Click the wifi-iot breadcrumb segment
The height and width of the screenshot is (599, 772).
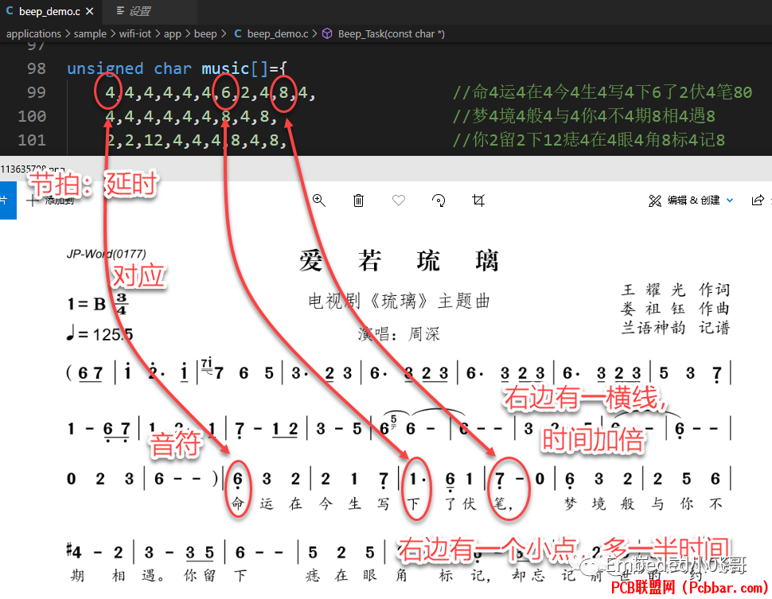coord(135,34)
